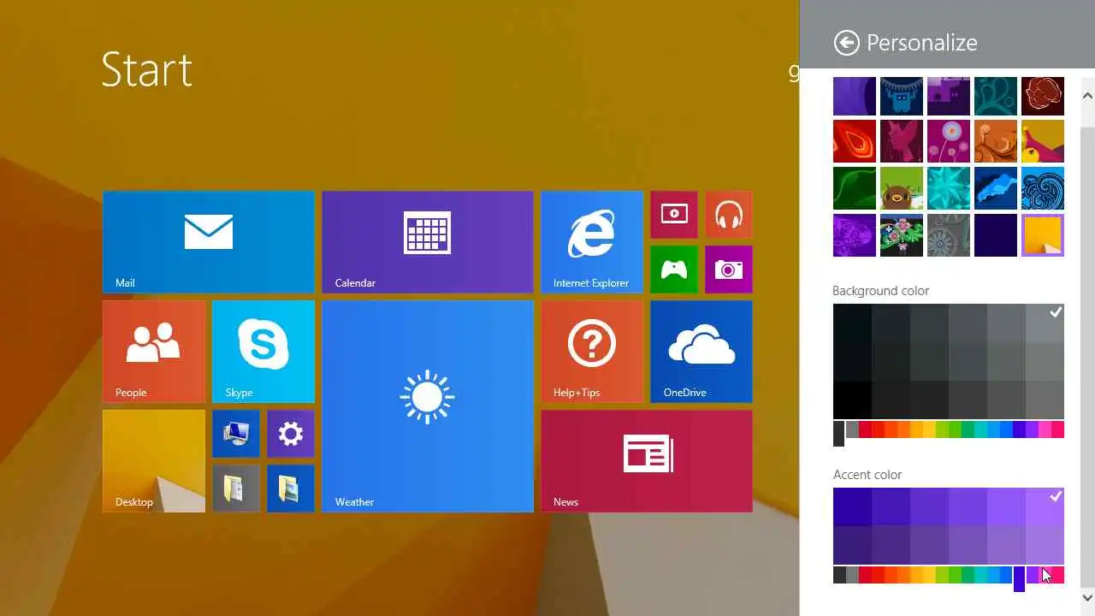Screen dimensions: 1095x616
Task: Select the blue fish background
Action: coord(996,188)
